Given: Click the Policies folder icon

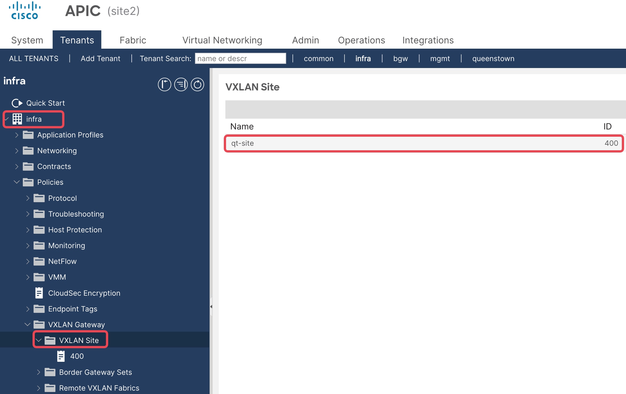Looking at the screenshot, I should point(28,182).
